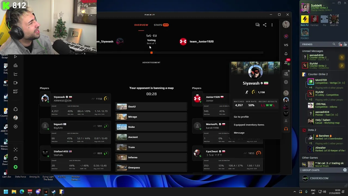Click the Farshad favorite friend tile

coord(315,21)
